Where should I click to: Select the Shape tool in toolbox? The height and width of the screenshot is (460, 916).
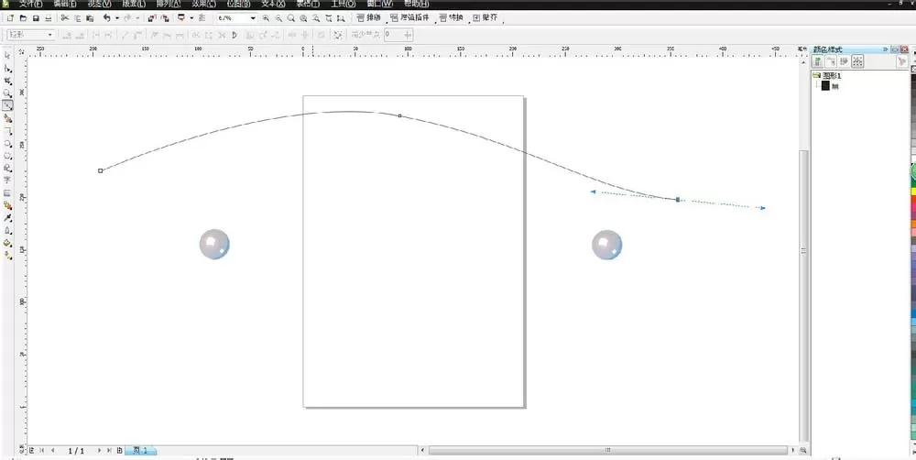coord(7,69)
